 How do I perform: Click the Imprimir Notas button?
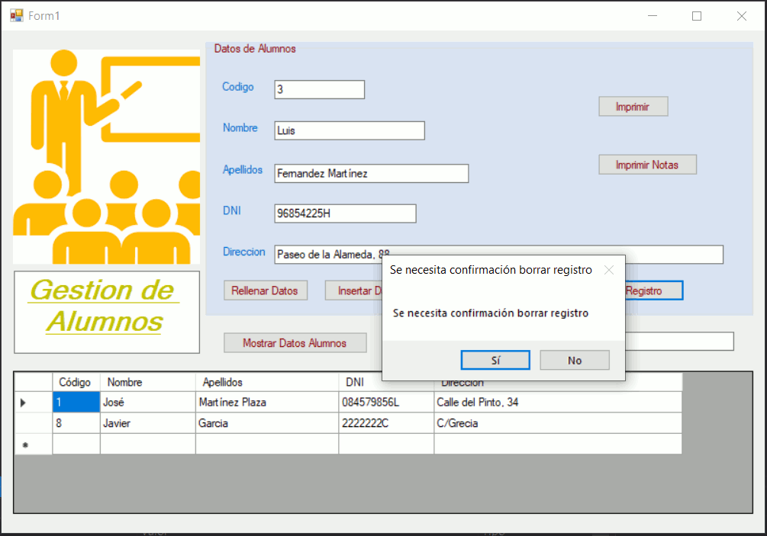[x=647, y=165]
